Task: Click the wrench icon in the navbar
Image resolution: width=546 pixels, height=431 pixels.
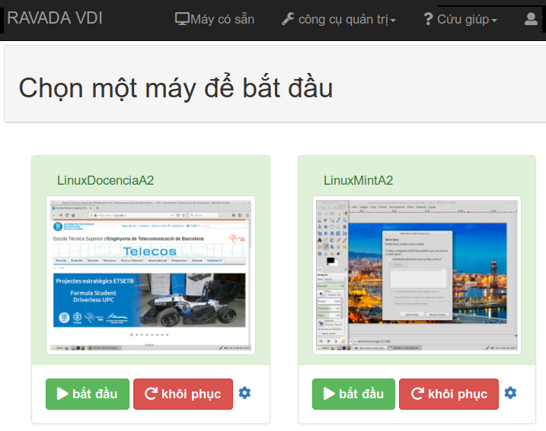Action: (288, 19)
